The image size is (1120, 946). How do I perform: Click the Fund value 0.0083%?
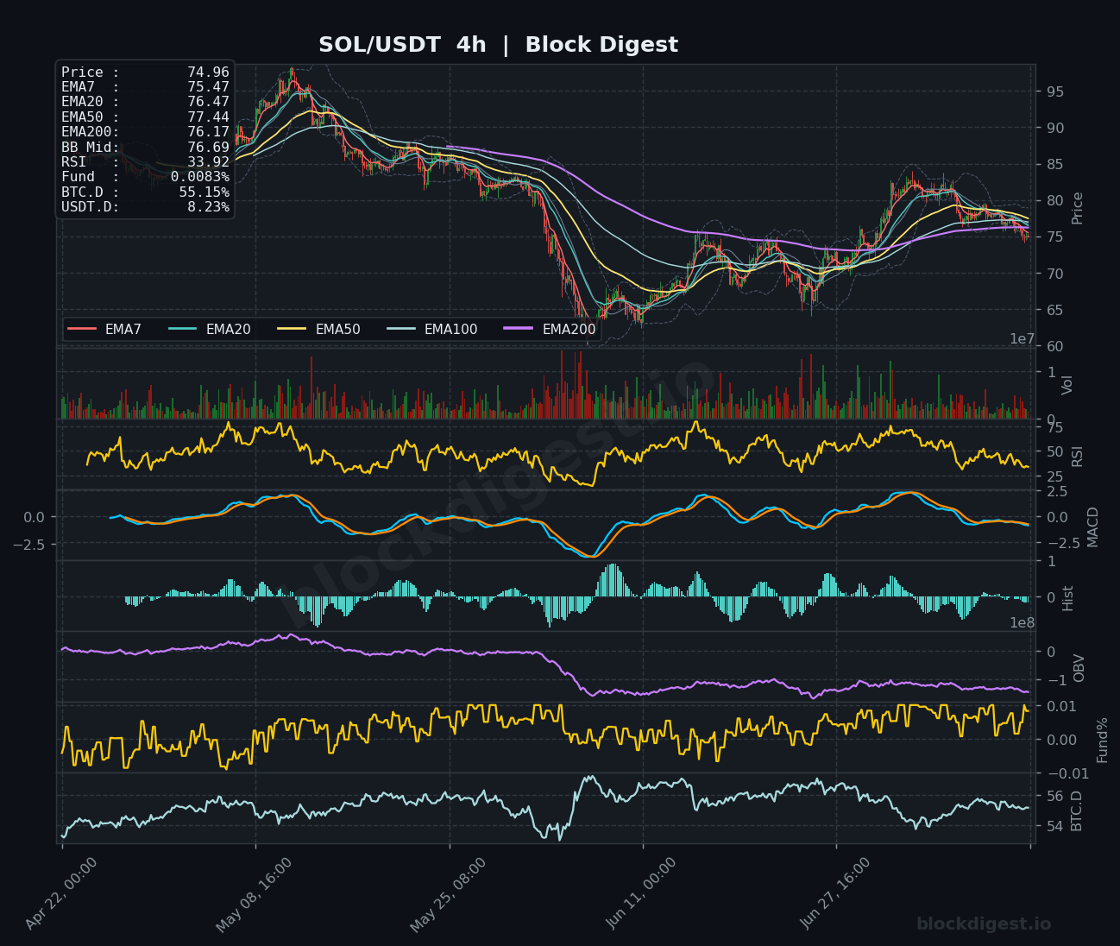pos(200,177)
